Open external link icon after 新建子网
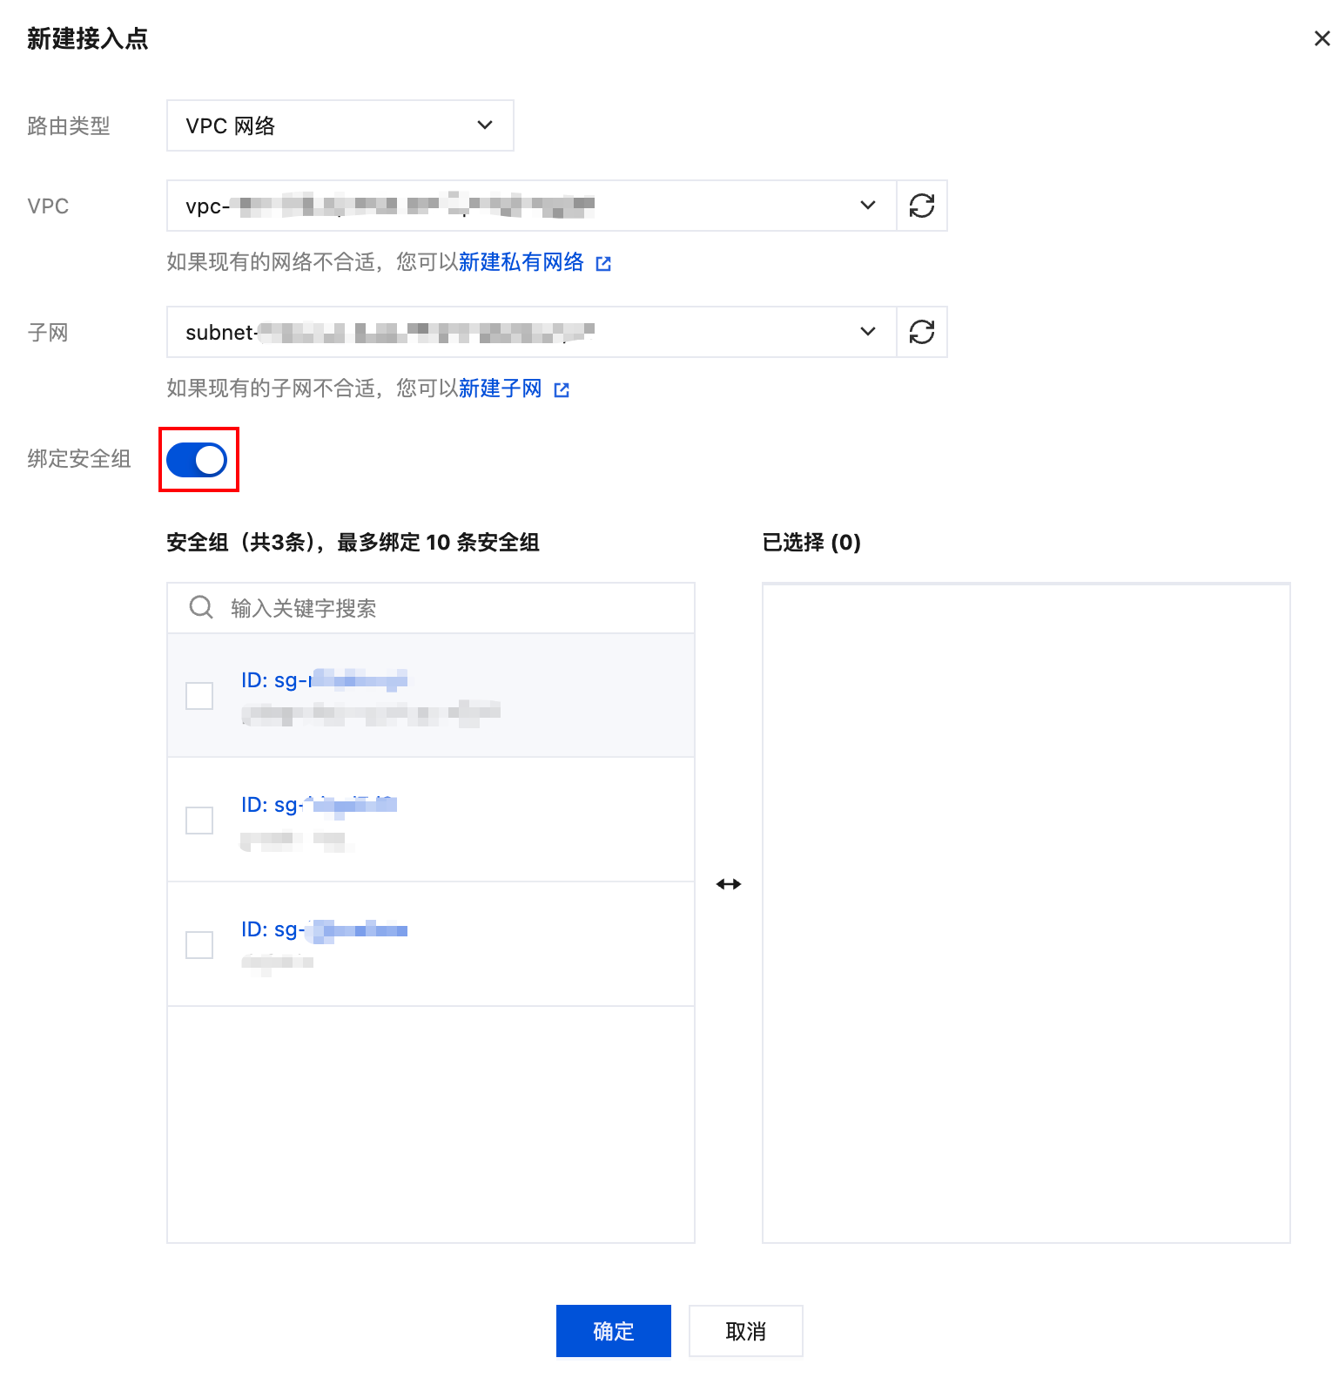Screen dimensions: 1339x1378 click(x=562, y=389)
